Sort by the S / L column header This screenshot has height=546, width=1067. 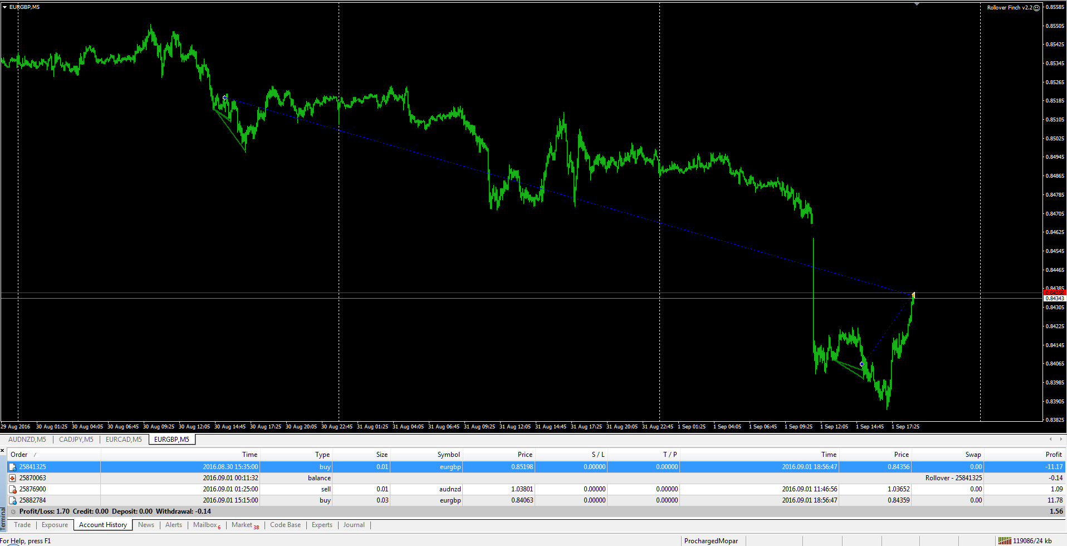pyautogui.click(x=571, y=455)
